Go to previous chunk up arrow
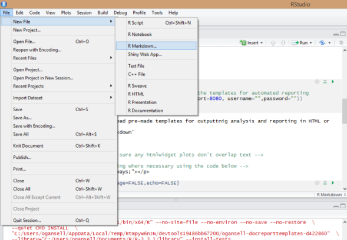The height and width of the screenshot is (240, 347). (x=273, y=43)
